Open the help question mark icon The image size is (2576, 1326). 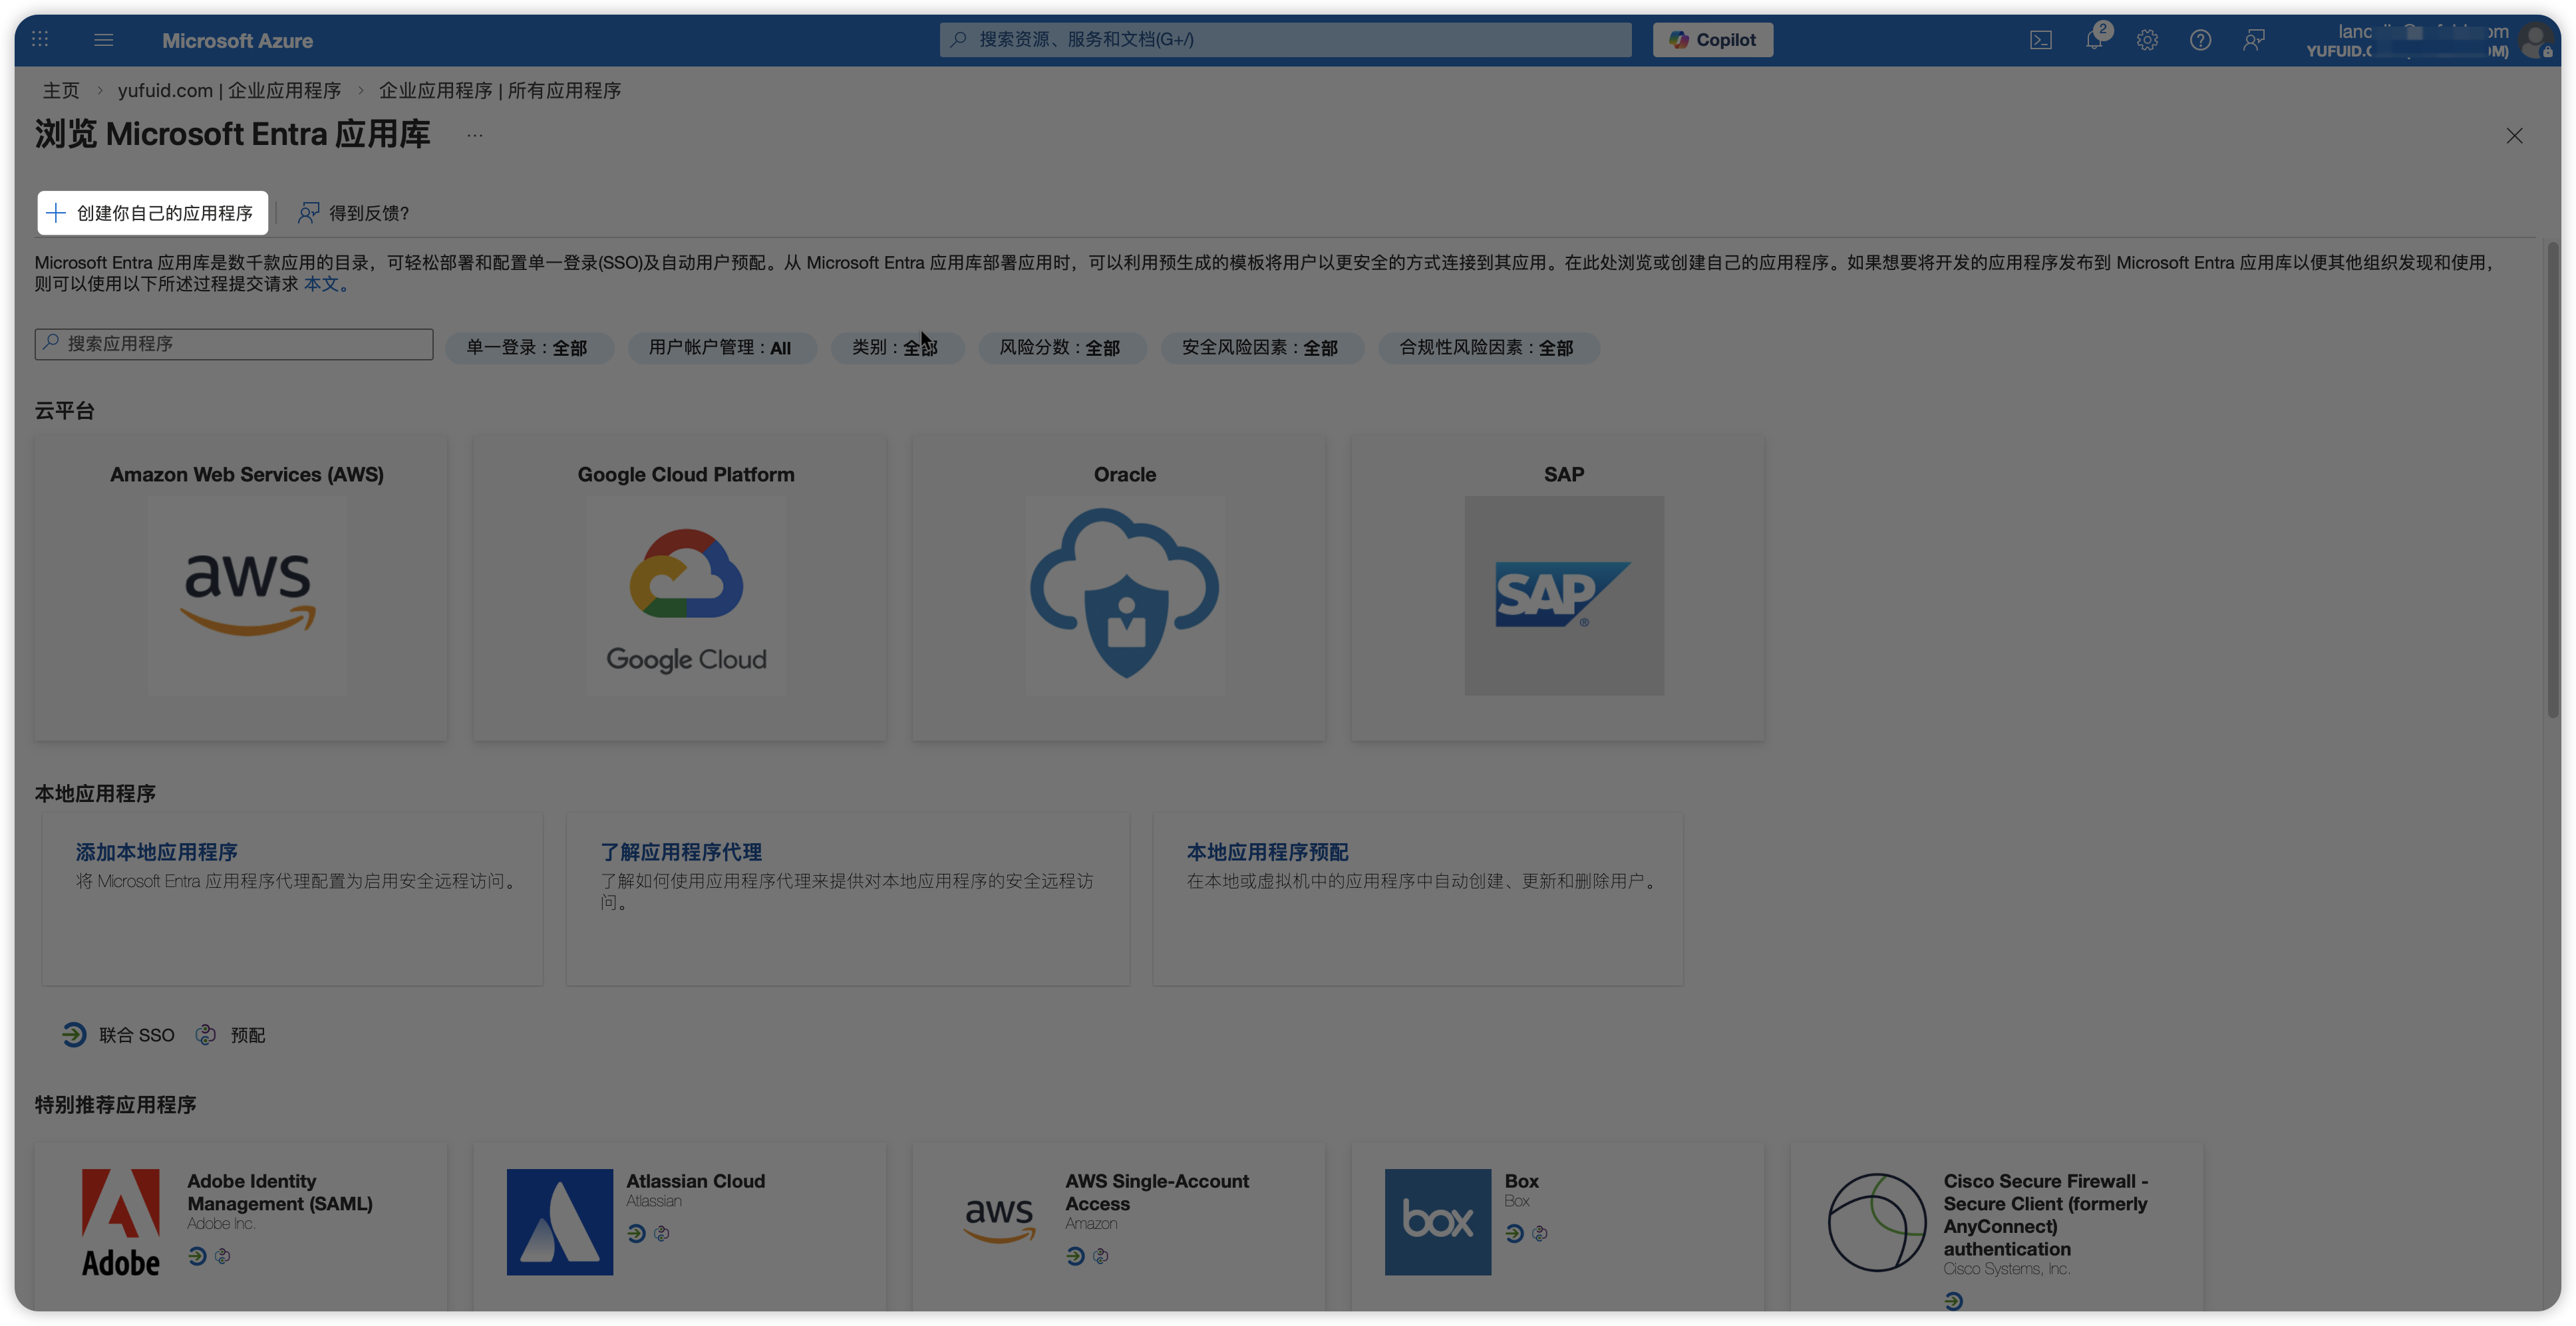[2200, 40]
